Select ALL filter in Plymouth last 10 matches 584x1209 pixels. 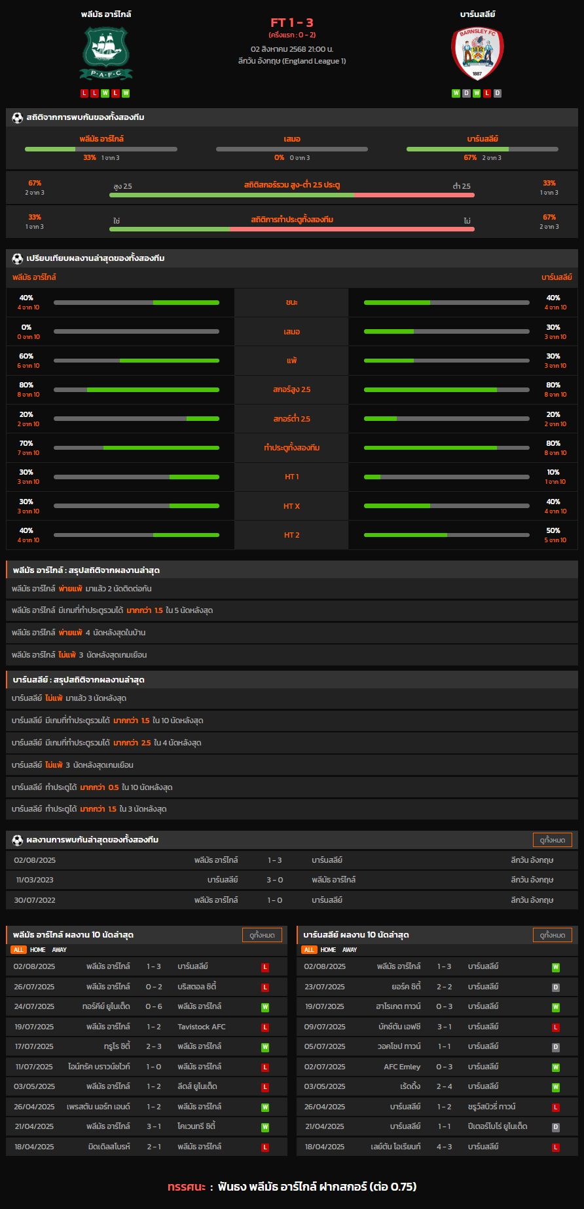[x=18, y=950]
